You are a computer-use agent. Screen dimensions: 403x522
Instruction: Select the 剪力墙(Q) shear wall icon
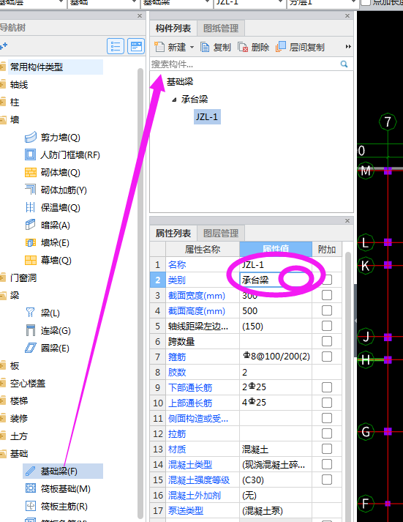pos(31,137)
